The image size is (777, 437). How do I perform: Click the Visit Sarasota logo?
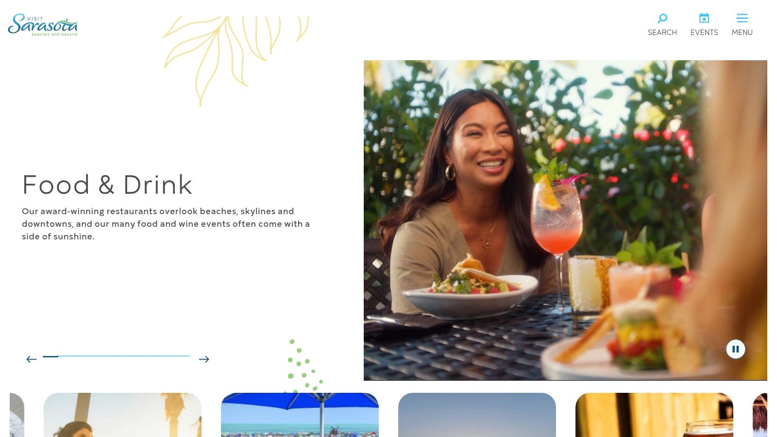(43, 25)
